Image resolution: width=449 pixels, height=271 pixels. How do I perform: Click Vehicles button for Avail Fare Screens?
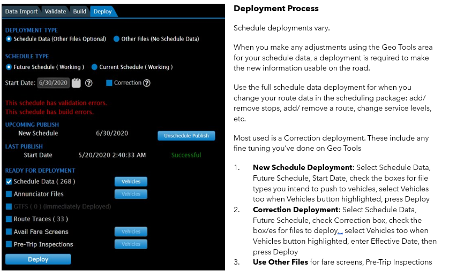point(131,231)
